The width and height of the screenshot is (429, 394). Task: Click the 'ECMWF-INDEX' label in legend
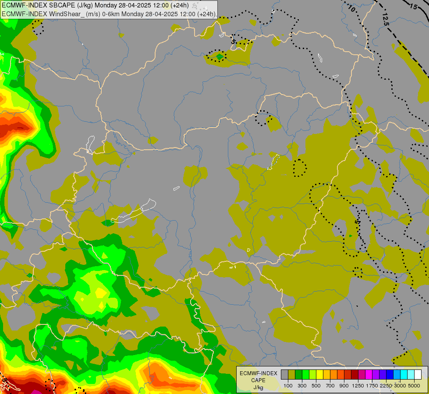259,373
